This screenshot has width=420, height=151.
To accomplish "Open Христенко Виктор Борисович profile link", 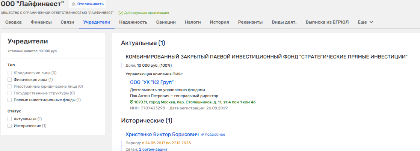I will [x=162, y=134].
